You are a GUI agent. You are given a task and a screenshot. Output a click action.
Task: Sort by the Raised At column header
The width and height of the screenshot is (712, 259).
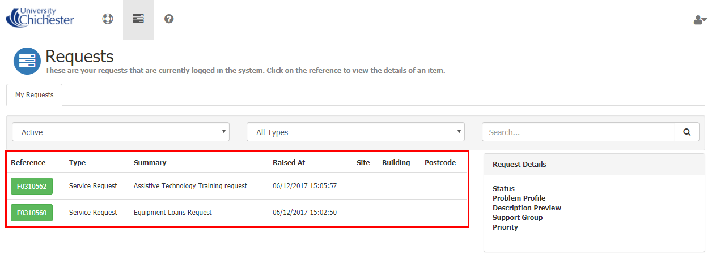point(289,162)
